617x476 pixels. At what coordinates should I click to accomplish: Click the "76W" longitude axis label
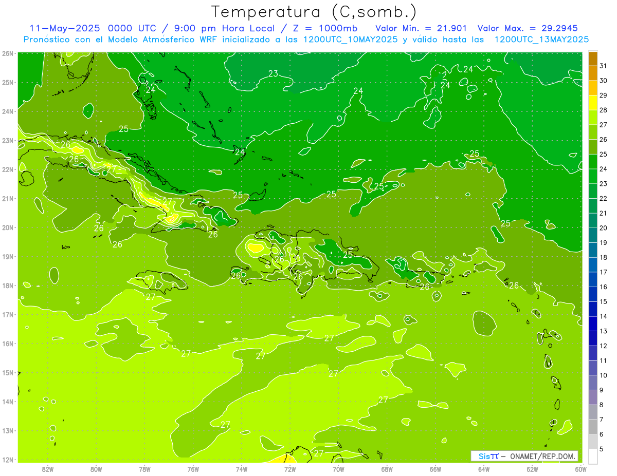tap(193, 469)
